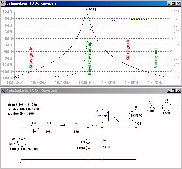Viewport: 182px width, 169px height.
Task: Maximize the plot window
Action: (173, 3)
